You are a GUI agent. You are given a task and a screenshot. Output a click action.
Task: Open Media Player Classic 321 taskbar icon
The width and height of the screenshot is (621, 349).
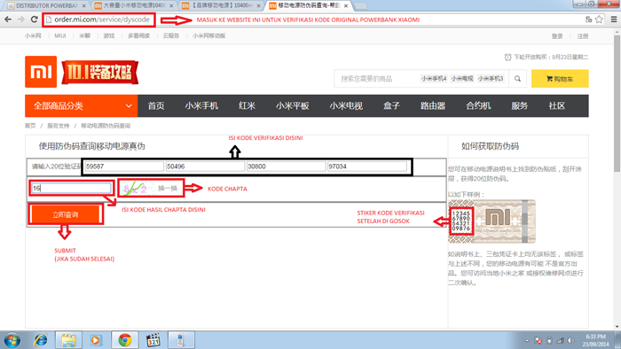pos(153,340)
